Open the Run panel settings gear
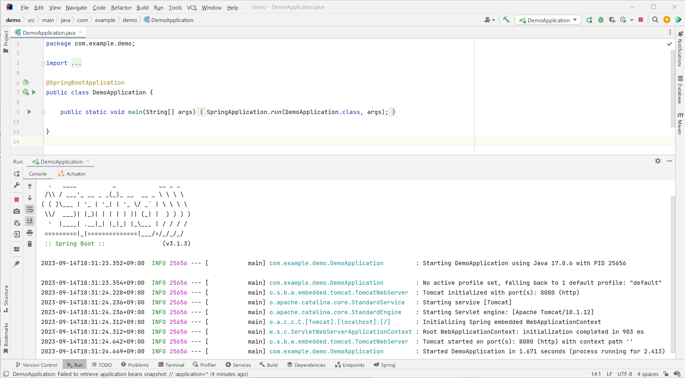 (658, 161)
